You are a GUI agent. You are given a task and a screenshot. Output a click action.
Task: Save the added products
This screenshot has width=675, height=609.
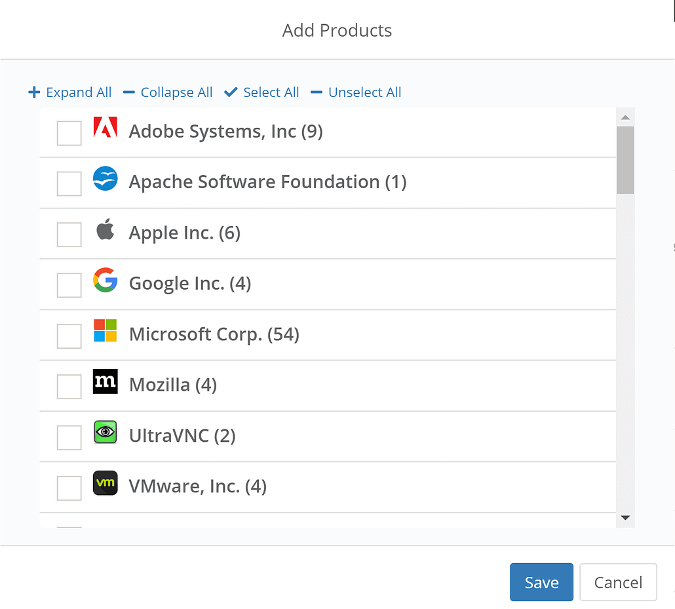click(541, 582)
